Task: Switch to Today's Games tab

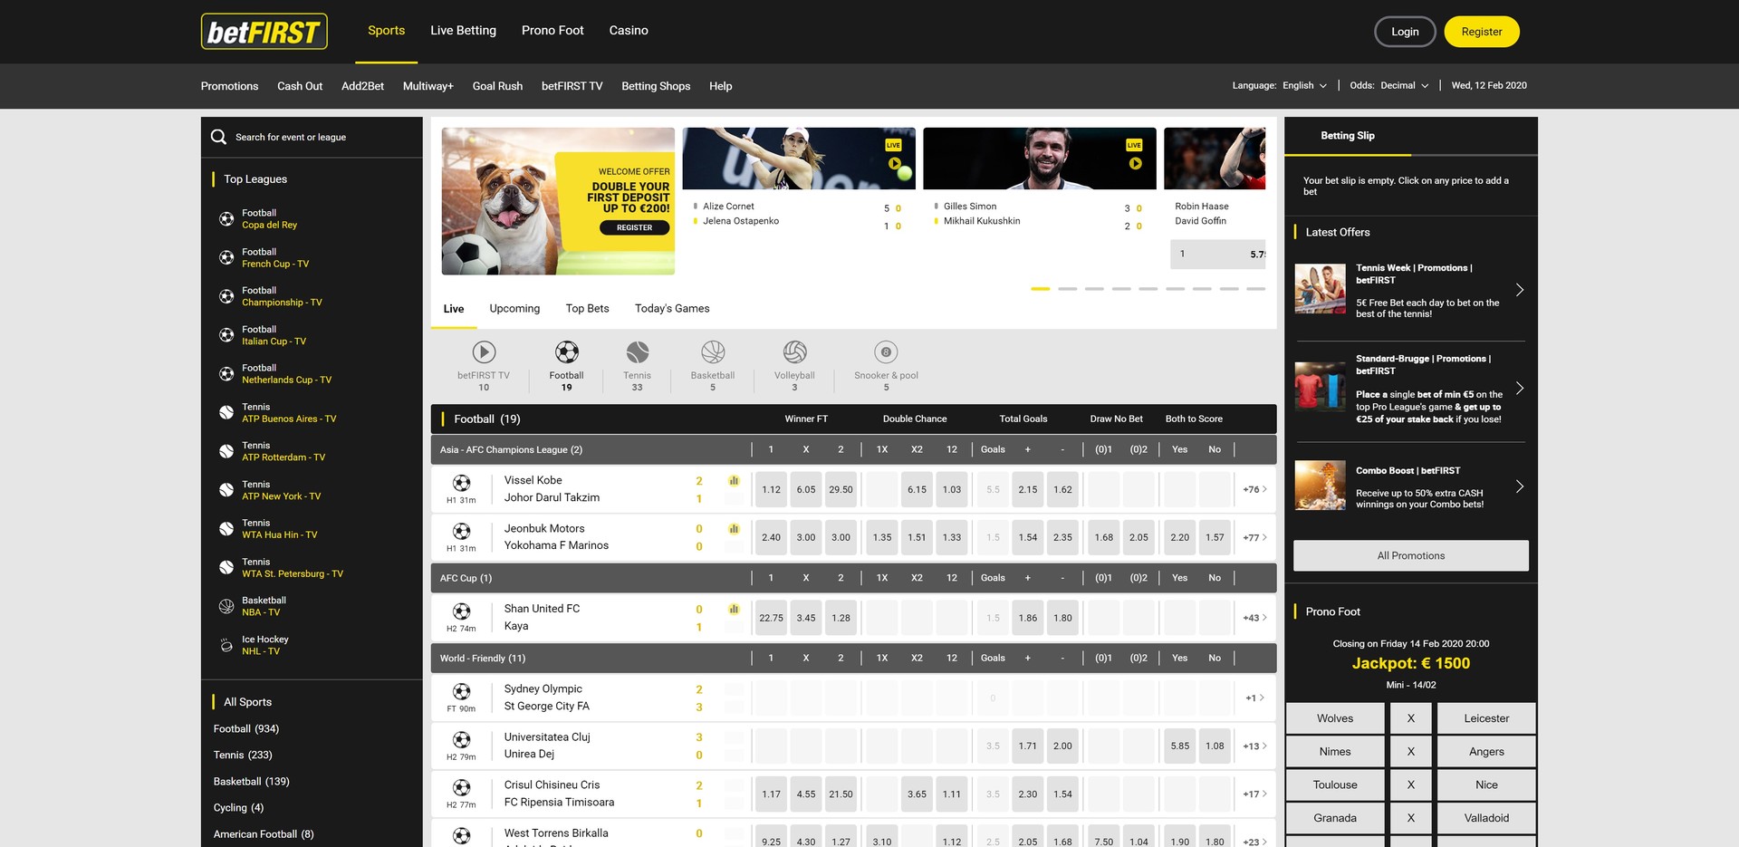Action: coord(672,309)
